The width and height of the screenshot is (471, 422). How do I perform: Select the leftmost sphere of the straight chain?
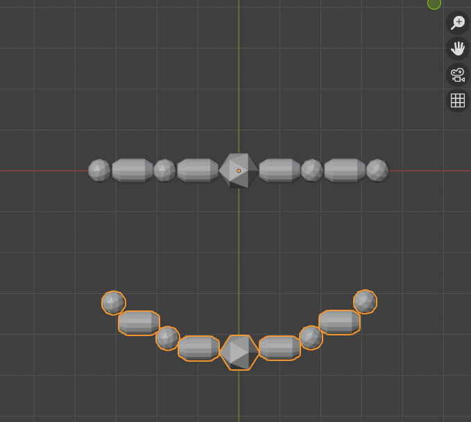(x=99, y=170)
